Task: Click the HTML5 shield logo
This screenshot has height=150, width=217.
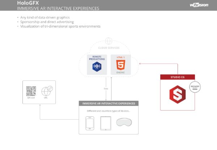Action: click(121, 67)
